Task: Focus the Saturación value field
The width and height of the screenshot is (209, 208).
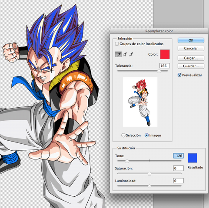Action: click(179, 168)
